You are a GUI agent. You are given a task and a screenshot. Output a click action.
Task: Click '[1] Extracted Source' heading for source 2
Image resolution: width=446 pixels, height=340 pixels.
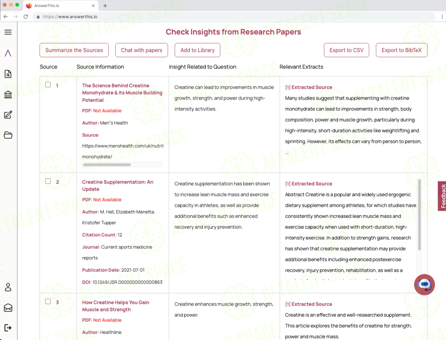point(309,183)
